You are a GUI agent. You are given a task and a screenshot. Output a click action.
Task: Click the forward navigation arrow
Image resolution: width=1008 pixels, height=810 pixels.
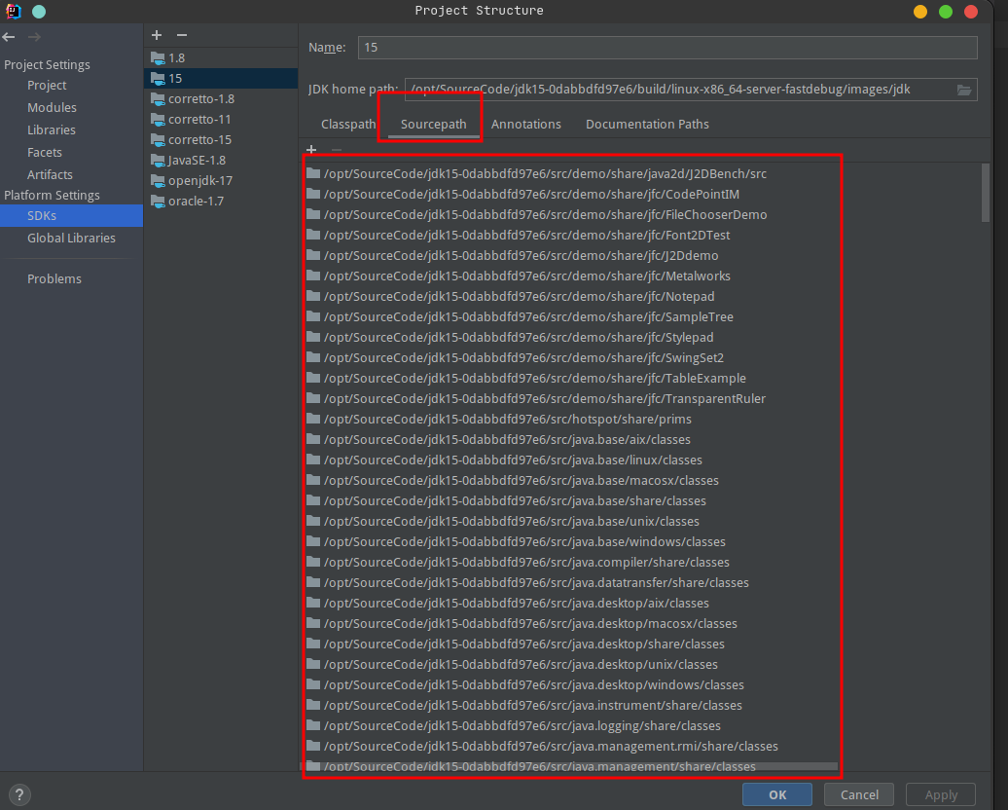point(34,37)
